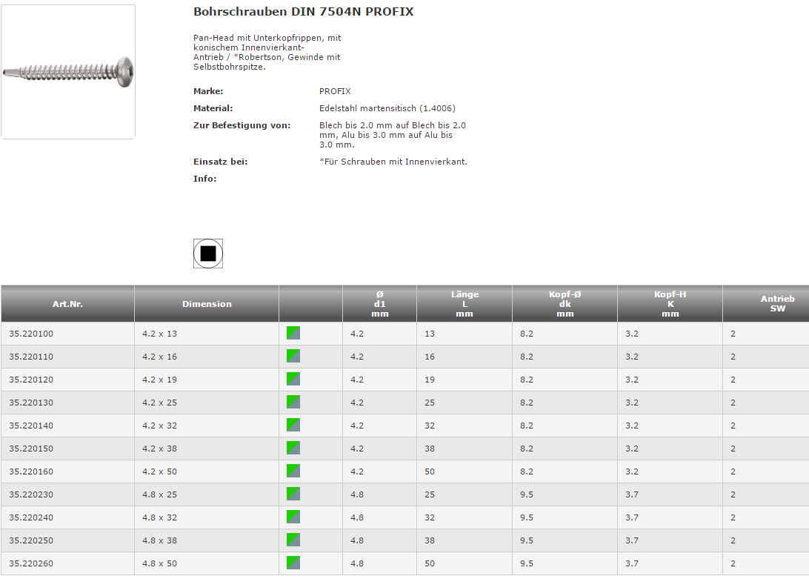
Task: Select the 4.8 x 38 dimension link
Action: pos(159,540)
